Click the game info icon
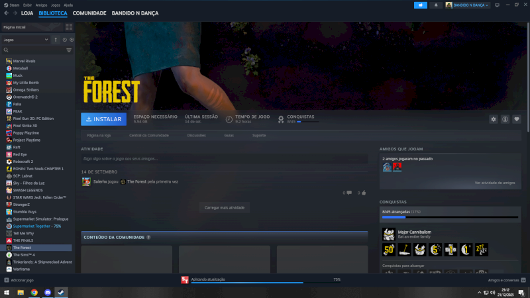 coord(505,119)
